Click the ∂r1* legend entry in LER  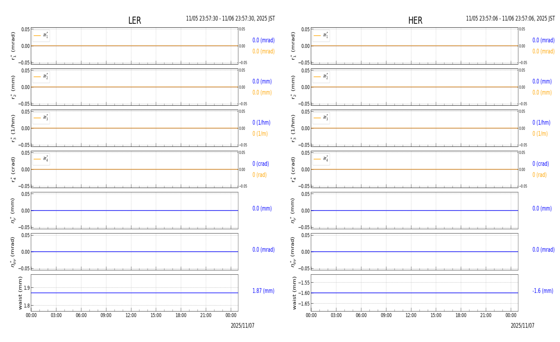(41, 36)
